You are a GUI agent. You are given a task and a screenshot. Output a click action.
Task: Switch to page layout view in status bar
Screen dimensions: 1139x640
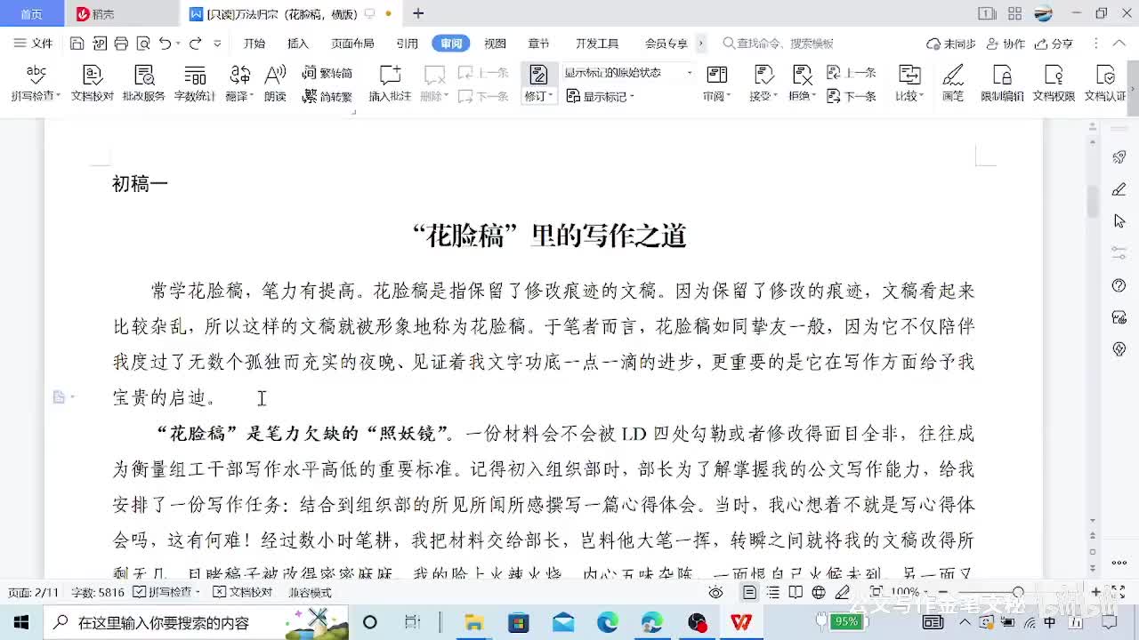click(x=750, y=592)
